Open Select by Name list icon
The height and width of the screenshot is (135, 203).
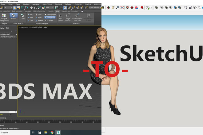19,8
